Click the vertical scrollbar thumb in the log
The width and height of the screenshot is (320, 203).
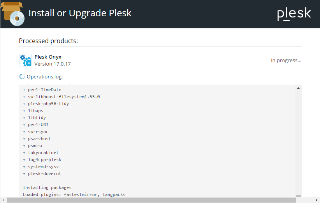tap(298, 196)
